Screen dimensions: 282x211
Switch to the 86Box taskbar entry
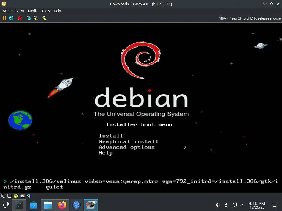pos(91,205)
